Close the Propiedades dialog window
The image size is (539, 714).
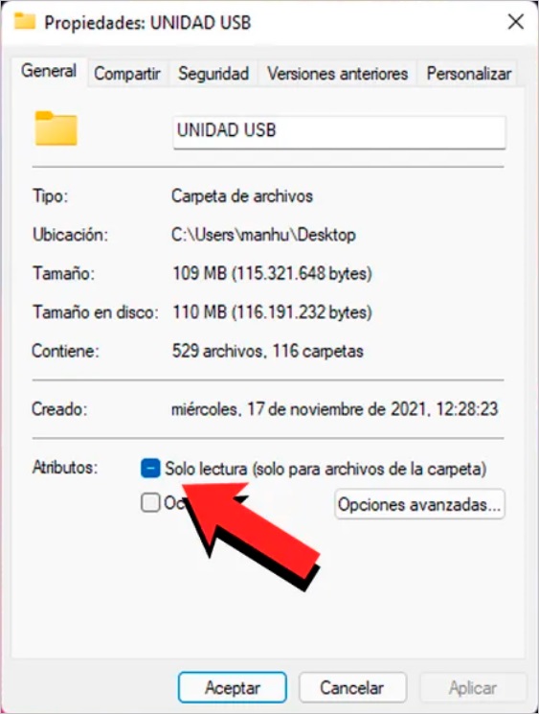tap(515, 21)
